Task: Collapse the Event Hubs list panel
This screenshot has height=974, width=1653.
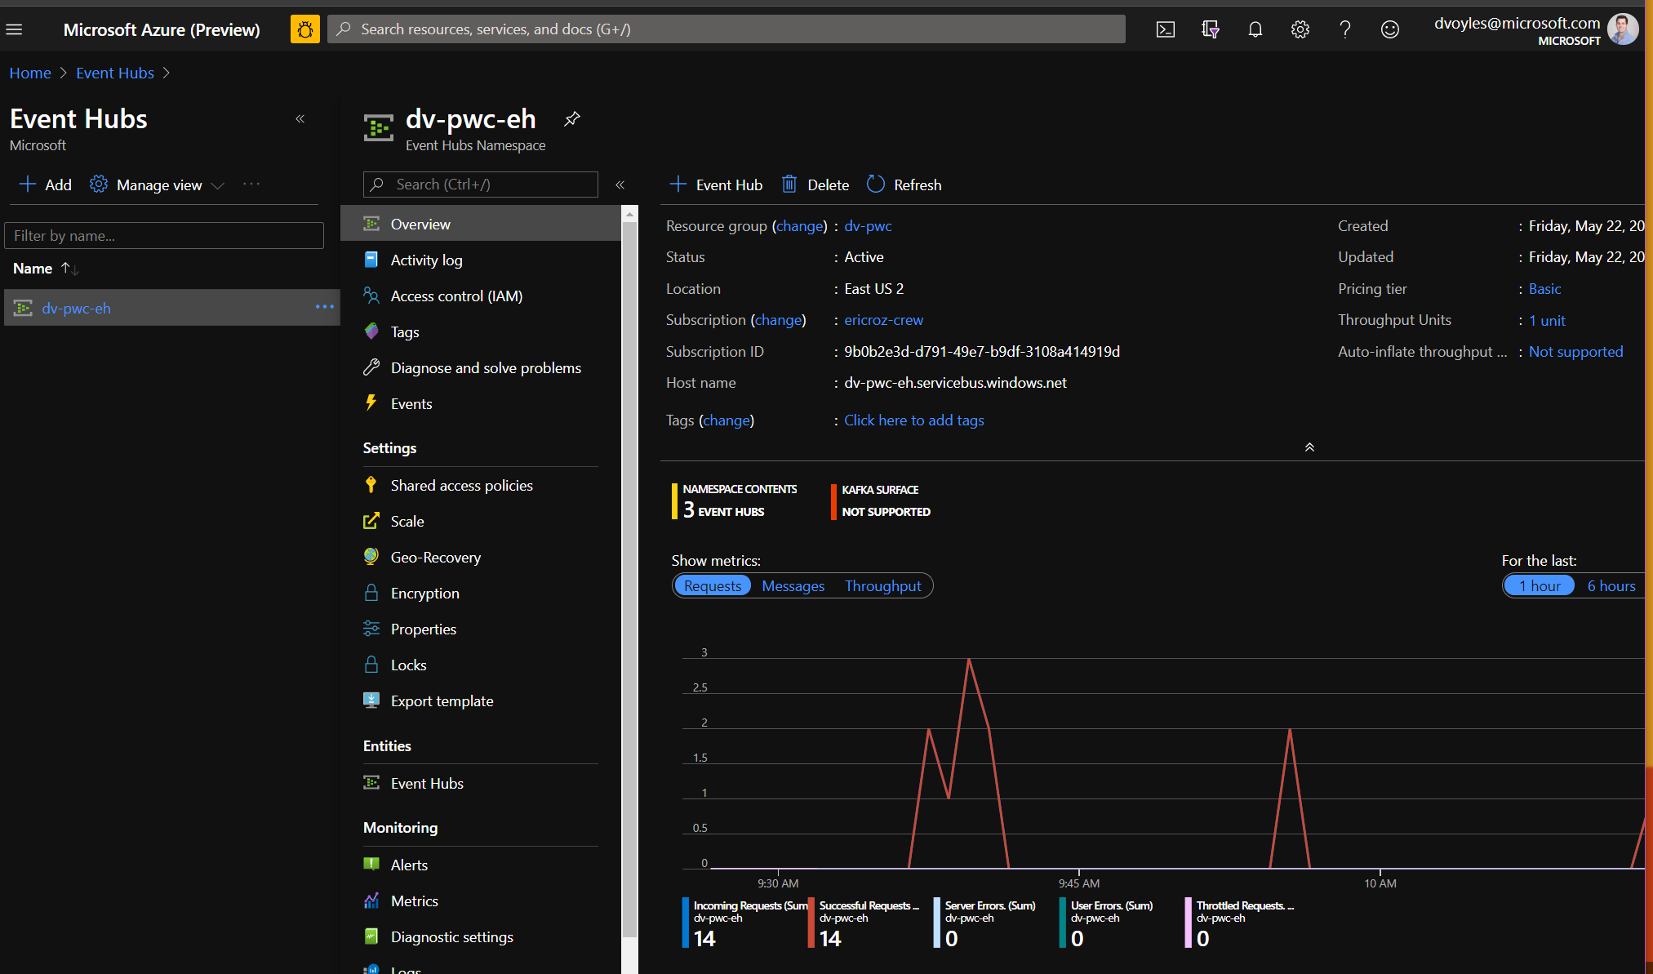Action: [300, 119]
